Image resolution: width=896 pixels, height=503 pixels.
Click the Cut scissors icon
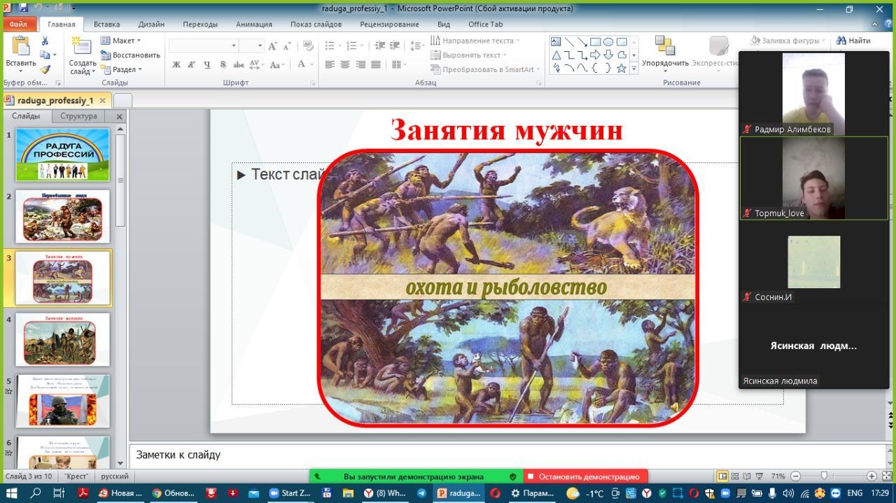(45, 41)
